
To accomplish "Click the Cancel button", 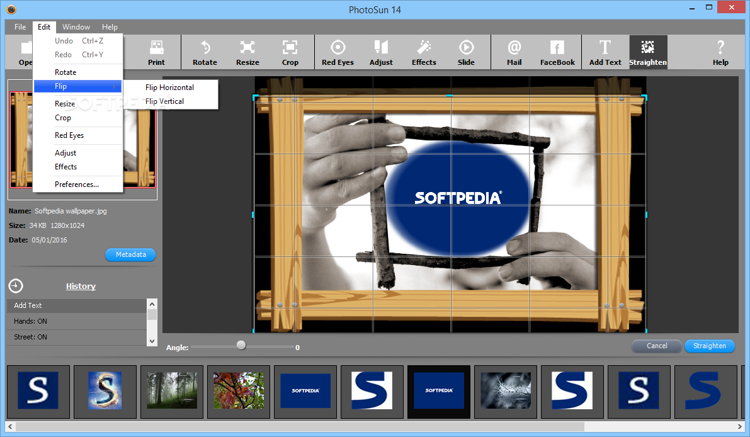I will [x=657, y=346].
